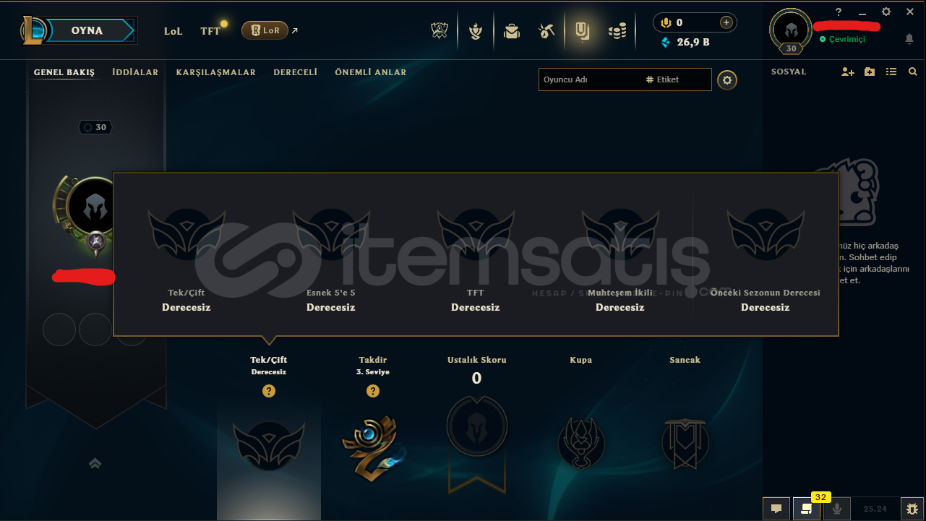Screen dimensions: 926x521
Task: Open the chat bubble panel
Action: point(776,508)
